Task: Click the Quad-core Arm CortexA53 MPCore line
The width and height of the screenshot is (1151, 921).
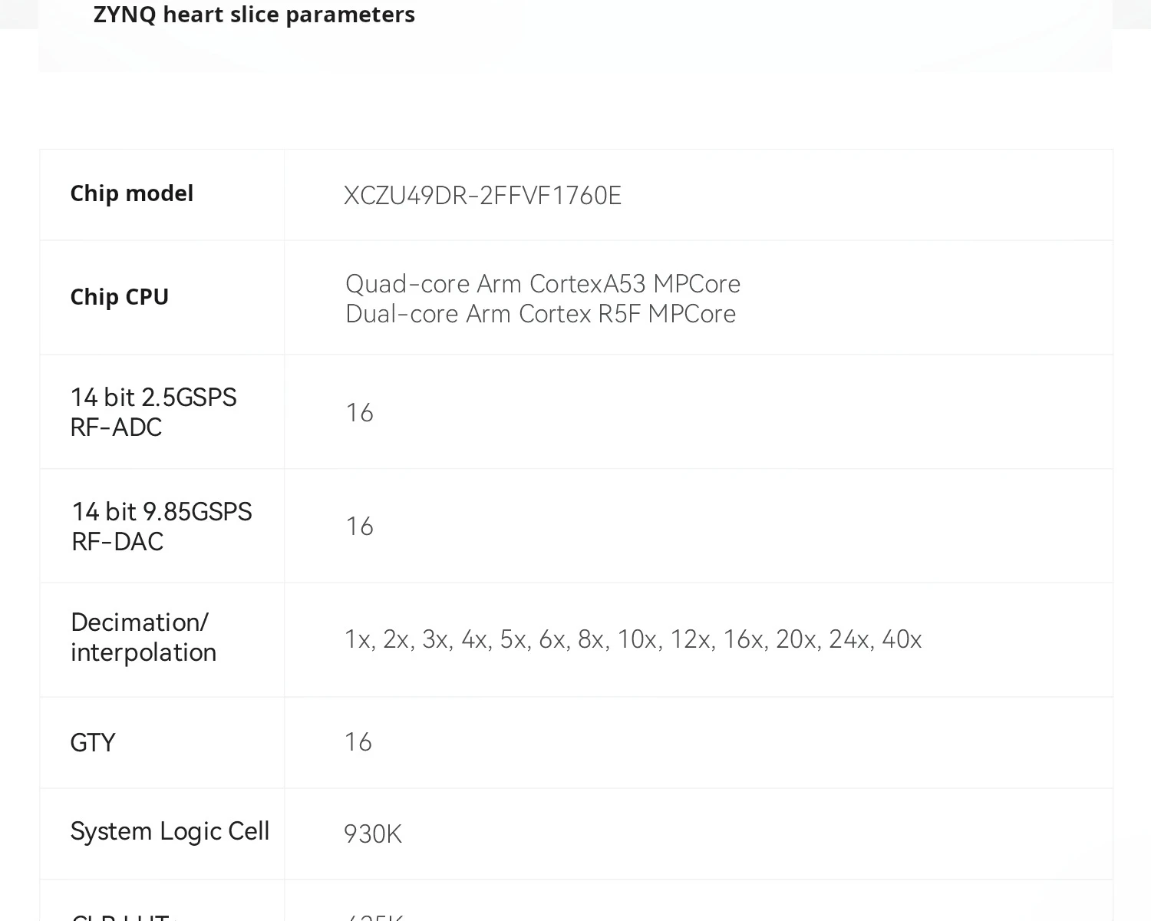Action: (x=543, y=284)
